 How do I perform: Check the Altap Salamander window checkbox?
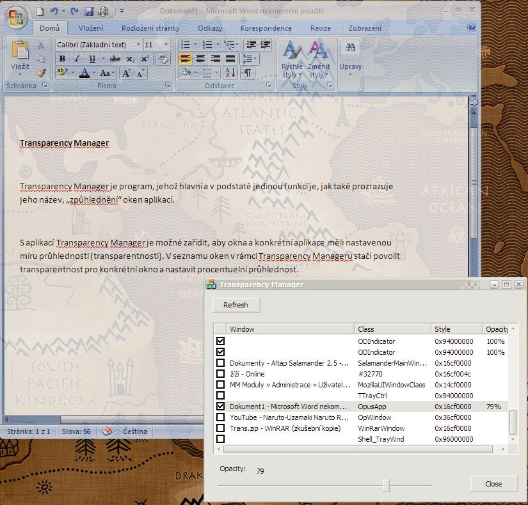[221, 363]
